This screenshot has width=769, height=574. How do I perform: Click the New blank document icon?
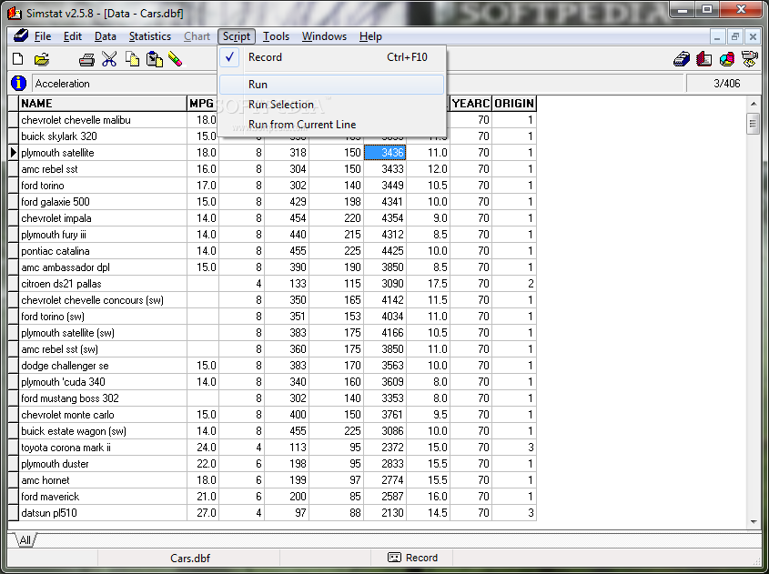(x=18, y=59)
